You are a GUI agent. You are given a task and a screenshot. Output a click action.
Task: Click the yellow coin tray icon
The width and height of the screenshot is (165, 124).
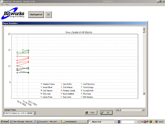[154, 122]
